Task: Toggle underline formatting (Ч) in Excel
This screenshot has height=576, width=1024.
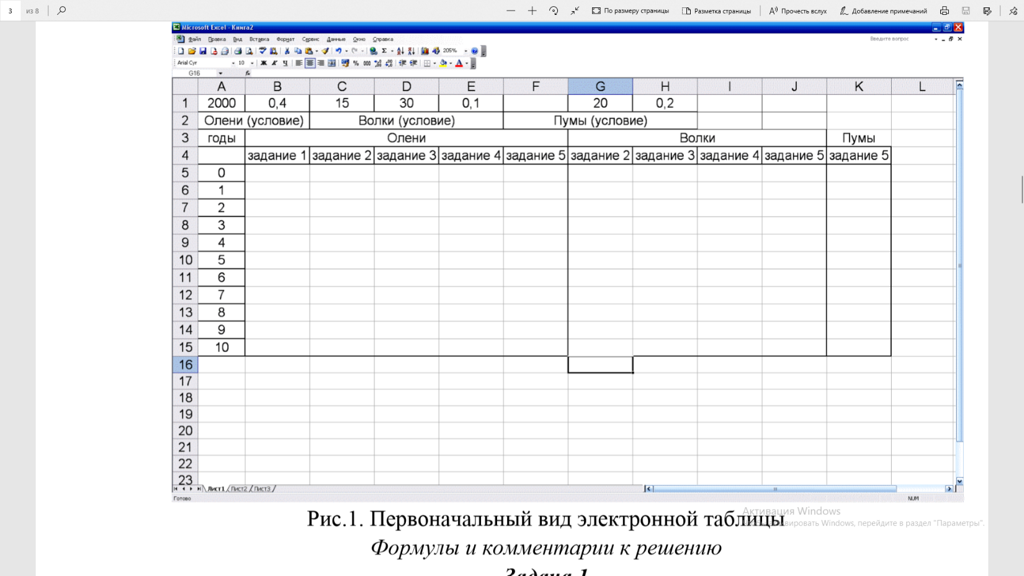Action: click(285, 63)
